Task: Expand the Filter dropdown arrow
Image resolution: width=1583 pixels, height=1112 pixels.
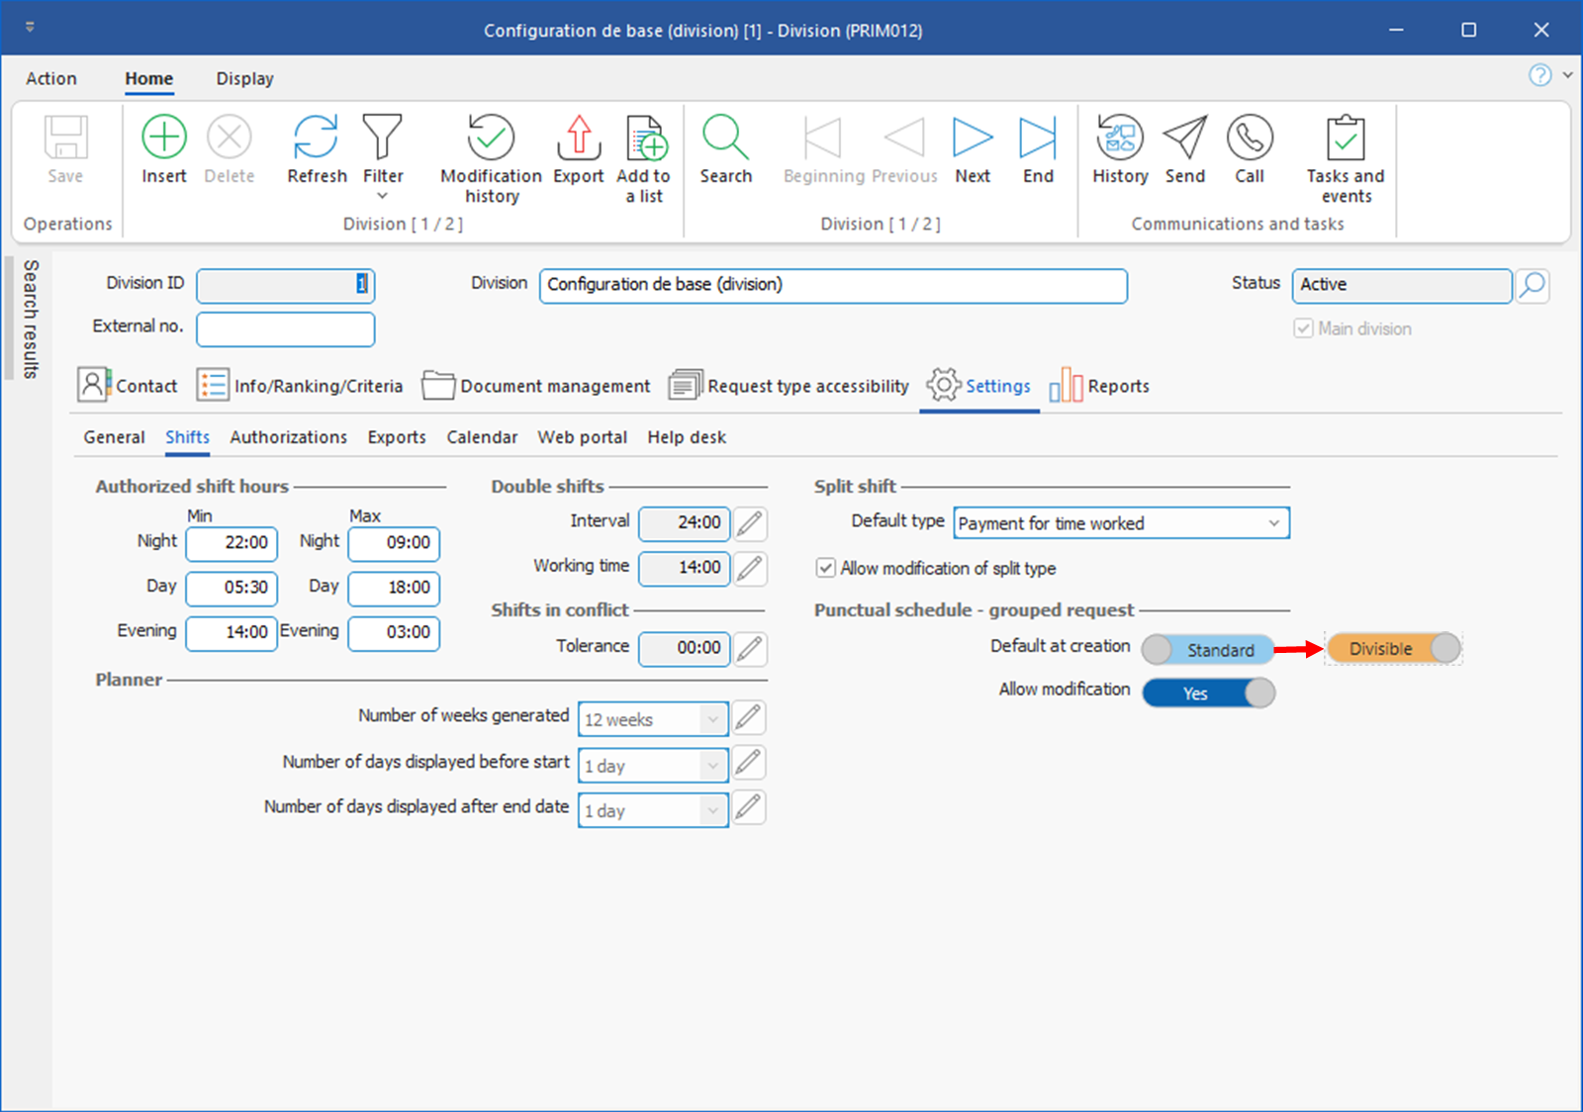Action: [x=383, y=196]
